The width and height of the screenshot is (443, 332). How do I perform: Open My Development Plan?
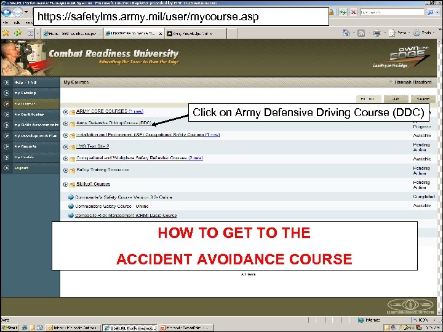[x=31, y=135]
